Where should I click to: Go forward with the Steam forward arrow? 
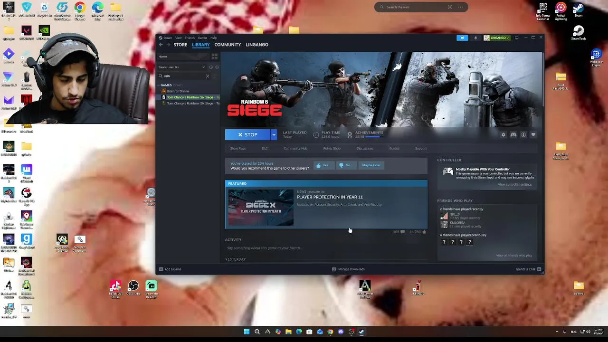168,45
